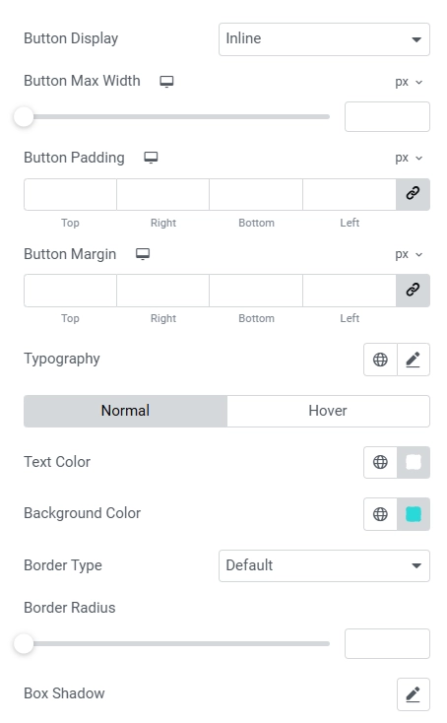The width and height of the screenshot is (447, 723).
Task: Edit Box Shadow with the pencil icon
Action: click(x=414, y=694)
